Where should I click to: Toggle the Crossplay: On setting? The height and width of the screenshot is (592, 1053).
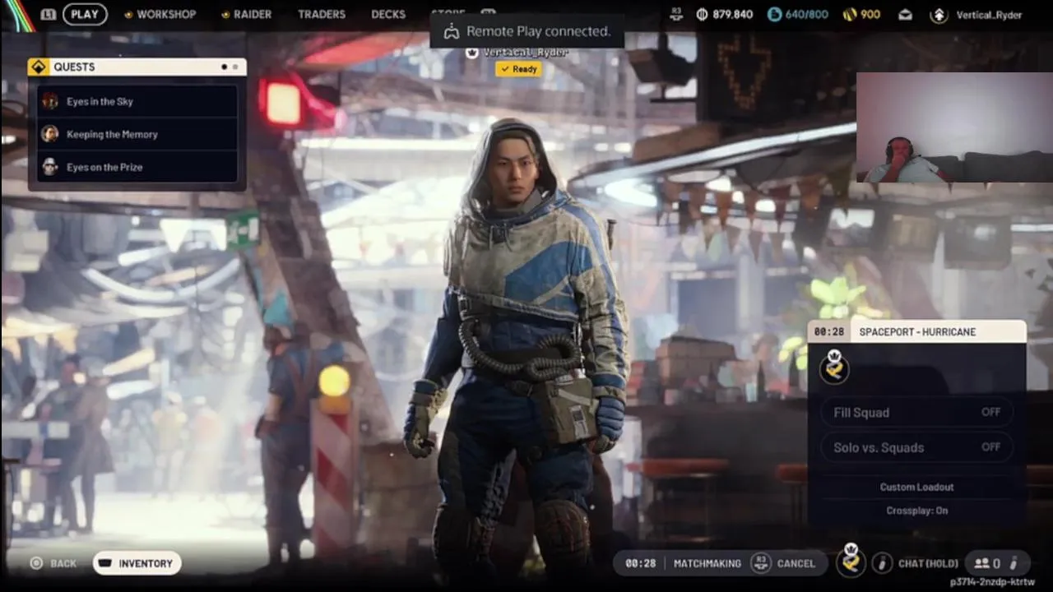[x=916, y=511]
